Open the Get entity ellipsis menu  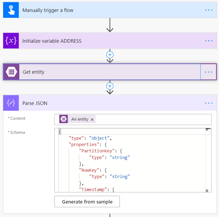(x=209, y=72)
